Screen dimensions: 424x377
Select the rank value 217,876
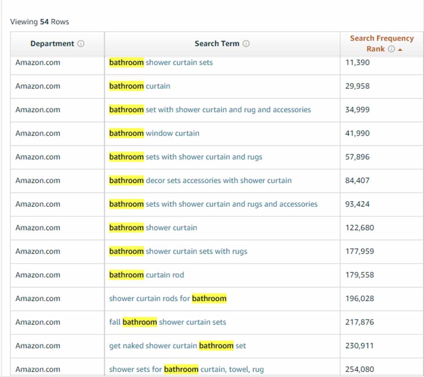[x=360, y=322]
